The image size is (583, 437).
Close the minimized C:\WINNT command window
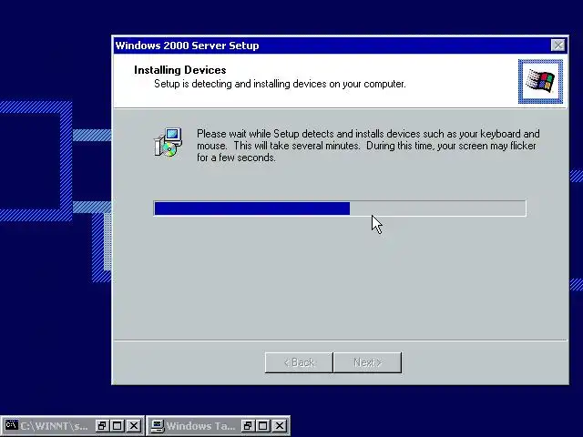[x=134, y=425]
